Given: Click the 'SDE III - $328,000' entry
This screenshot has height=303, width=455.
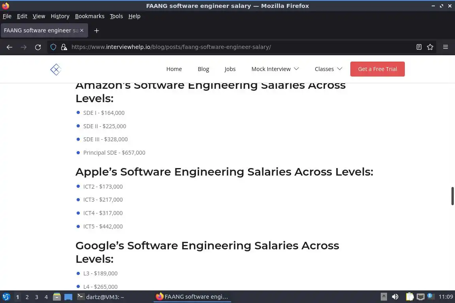Looking at the screenshot, I should point(105,139).
